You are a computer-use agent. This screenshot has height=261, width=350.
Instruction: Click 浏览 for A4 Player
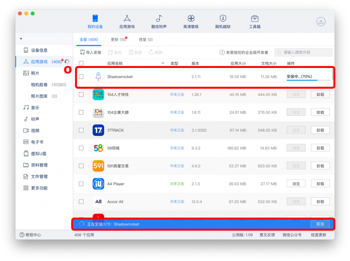click(x=296, y=184)
